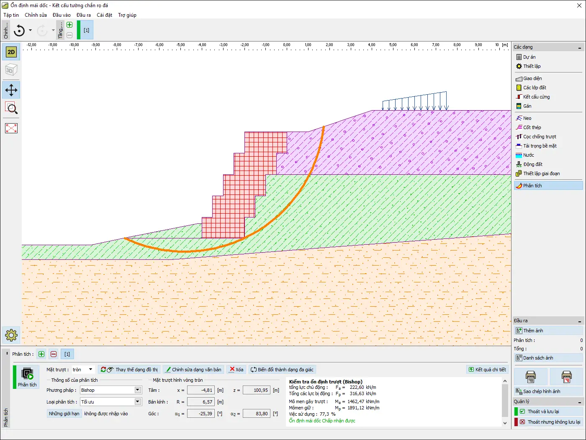
Task: Open the Phương pháp Bishop dropdown
Action: 138,390
